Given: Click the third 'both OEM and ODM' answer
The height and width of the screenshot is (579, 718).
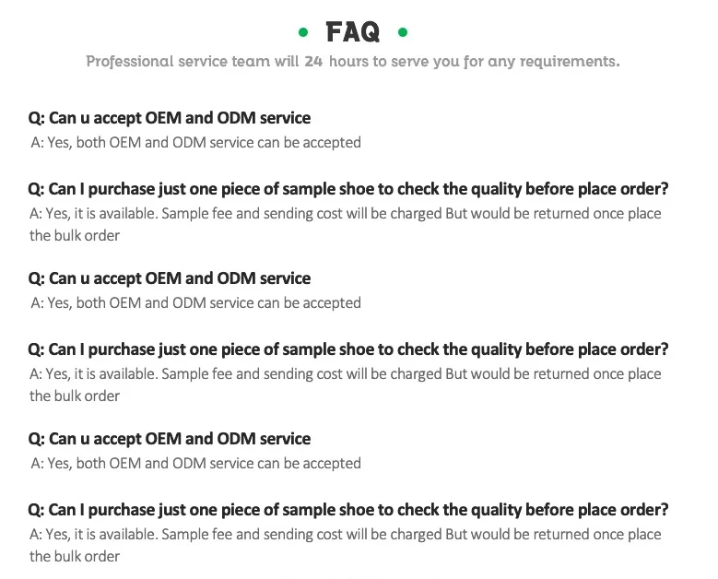Looking at the screenshot, I should [195, 463].
